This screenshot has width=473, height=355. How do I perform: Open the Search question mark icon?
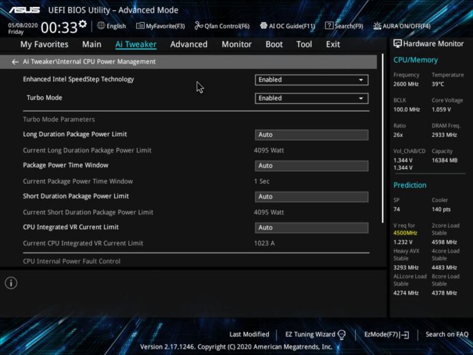(329, 26)
